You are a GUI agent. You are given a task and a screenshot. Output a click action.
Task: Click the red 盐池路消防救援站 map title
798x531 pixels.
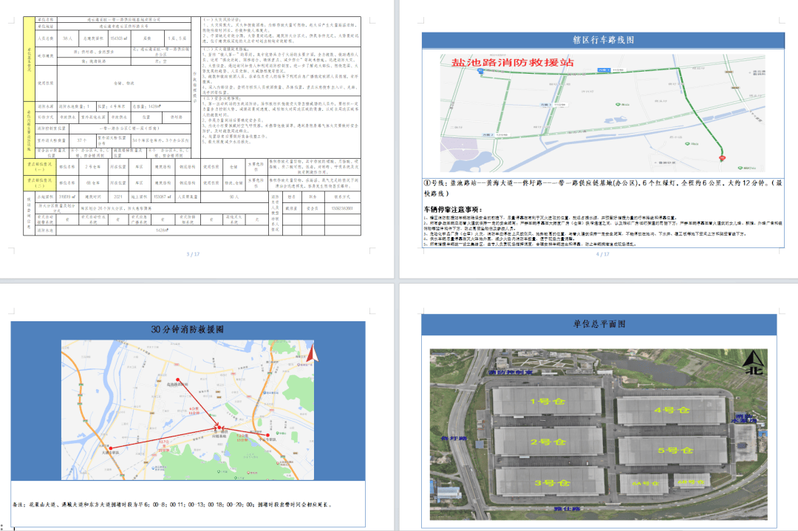513,62
